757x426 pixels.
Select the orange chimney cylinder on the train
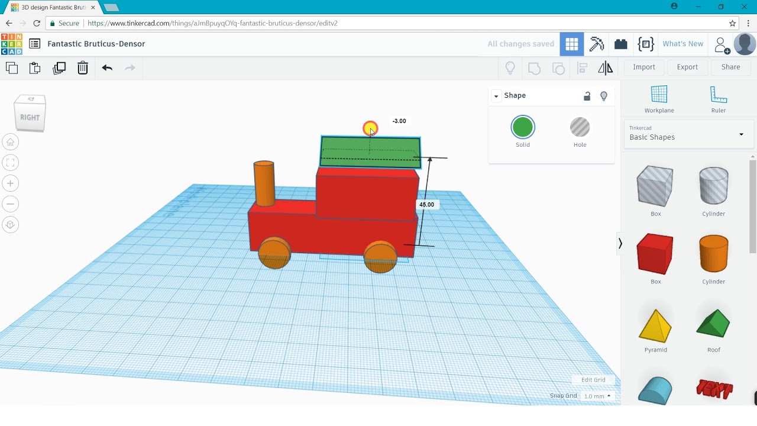pyautogui.click(x=264, y=183)
